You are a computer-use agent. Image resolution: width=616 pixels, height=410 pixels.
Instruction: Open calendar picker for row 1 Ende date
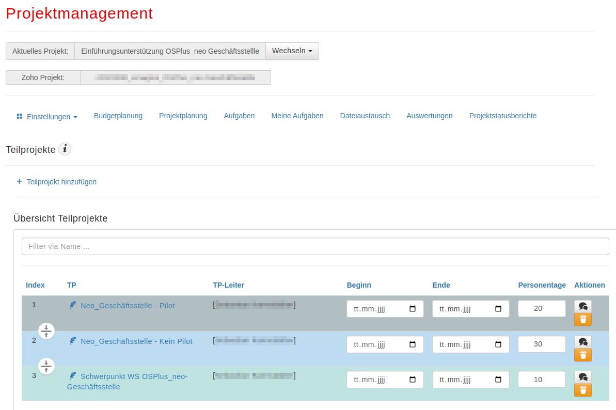click(x=498, y=309)
